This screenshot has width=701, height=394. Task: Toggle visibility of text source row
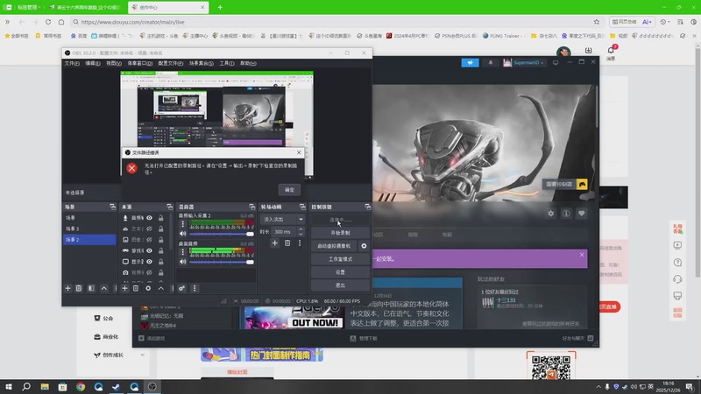(149, 229)
